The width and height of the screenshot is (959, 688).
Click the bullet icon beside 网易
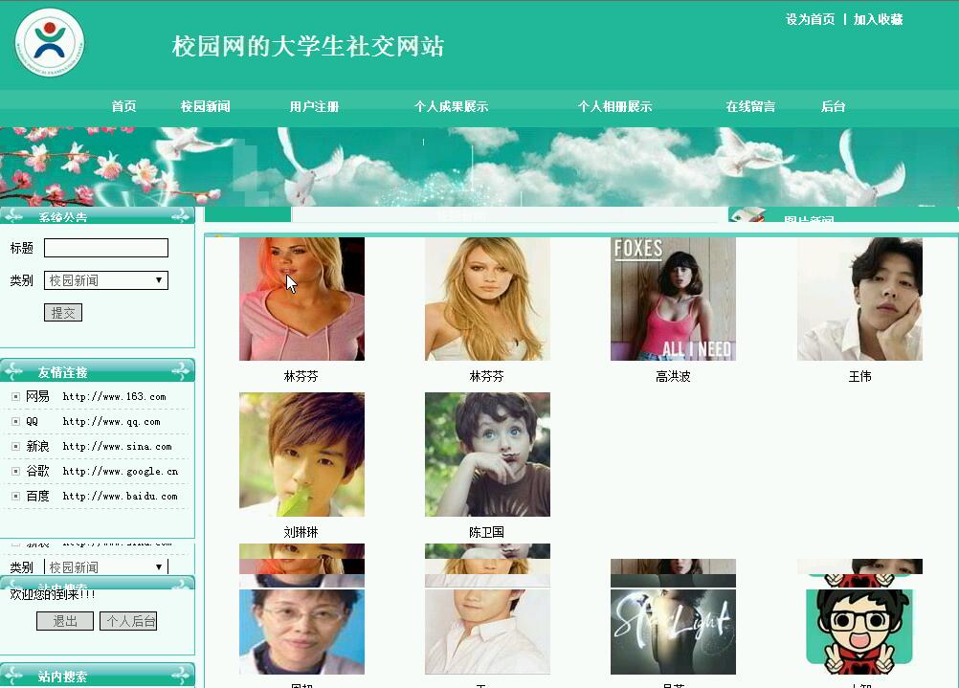coord(16,397)
